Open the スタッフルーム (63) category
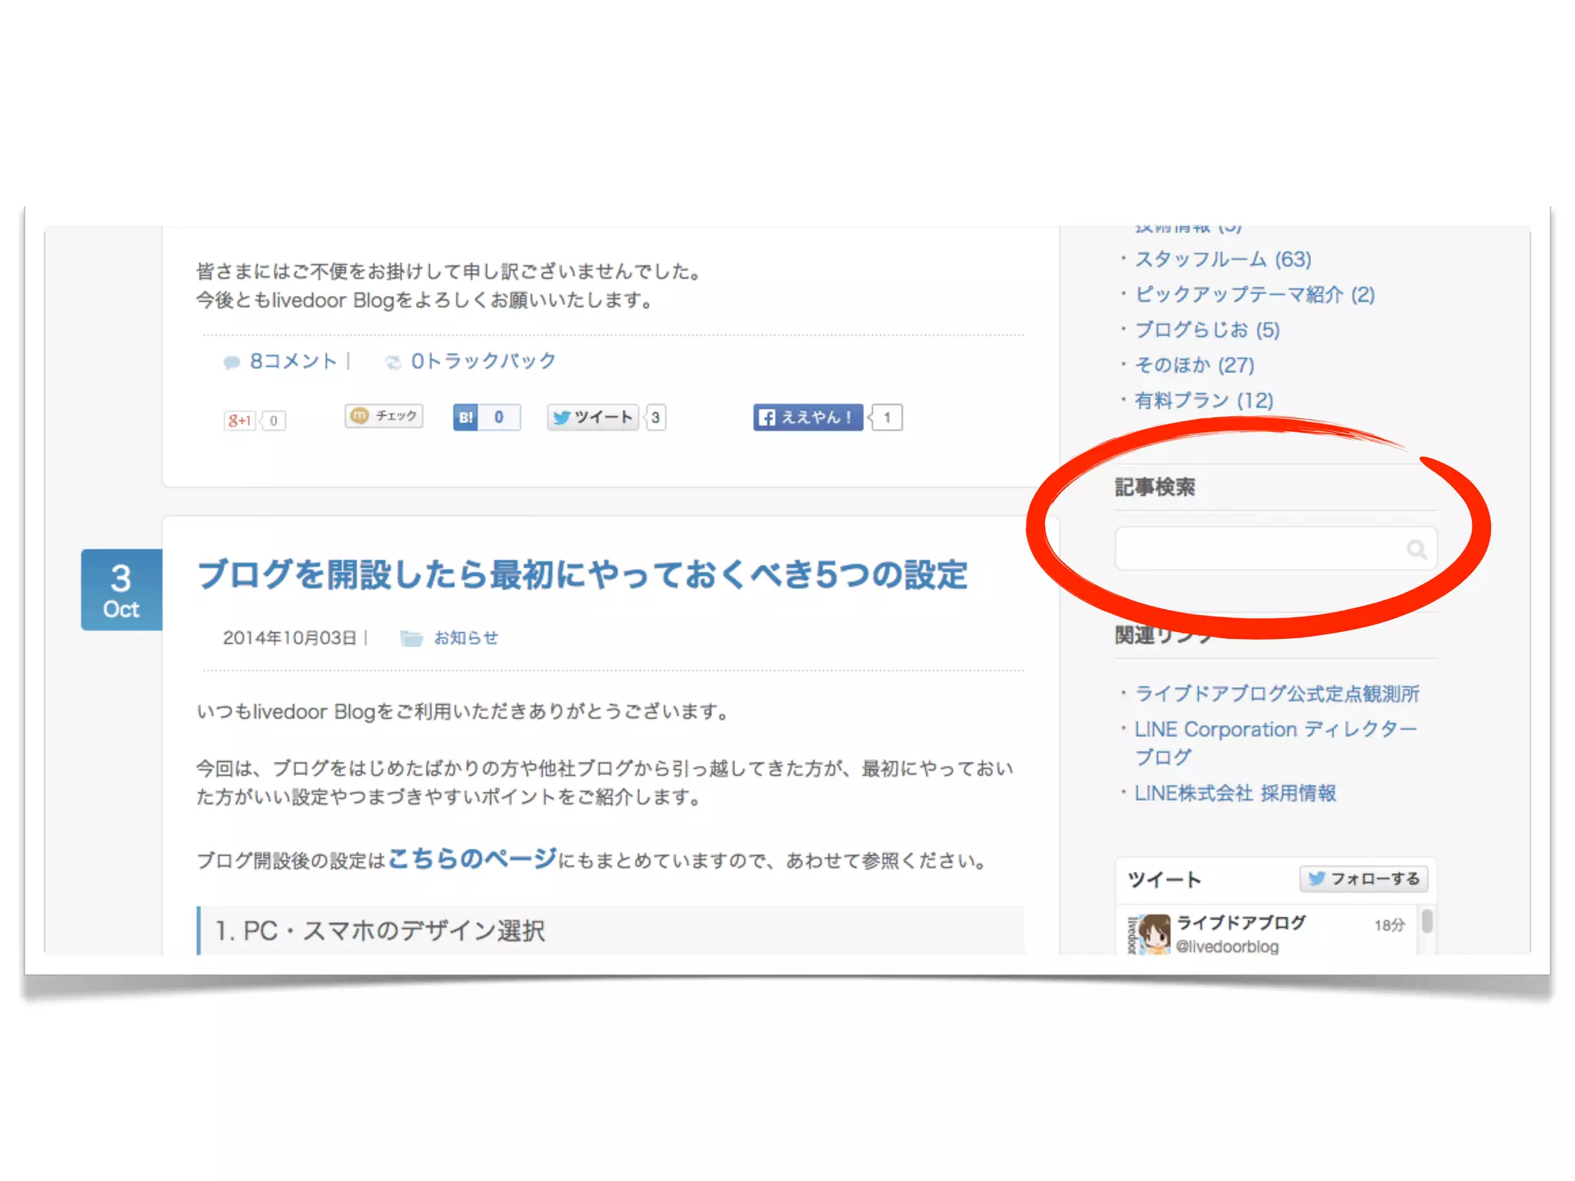Viewport: 1575px width, 1181px height. tap(1223, 259)
